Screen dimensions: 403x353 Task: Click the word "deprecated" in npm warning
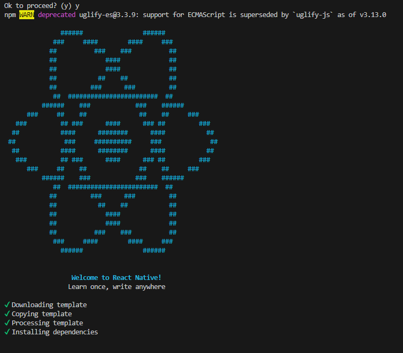click(57, 15)
